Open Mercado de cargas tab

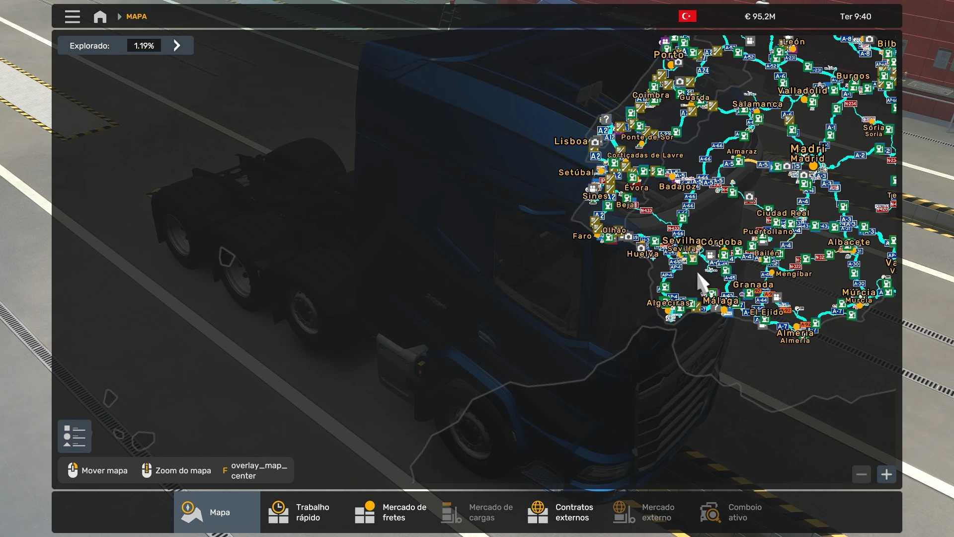(477, 512)
